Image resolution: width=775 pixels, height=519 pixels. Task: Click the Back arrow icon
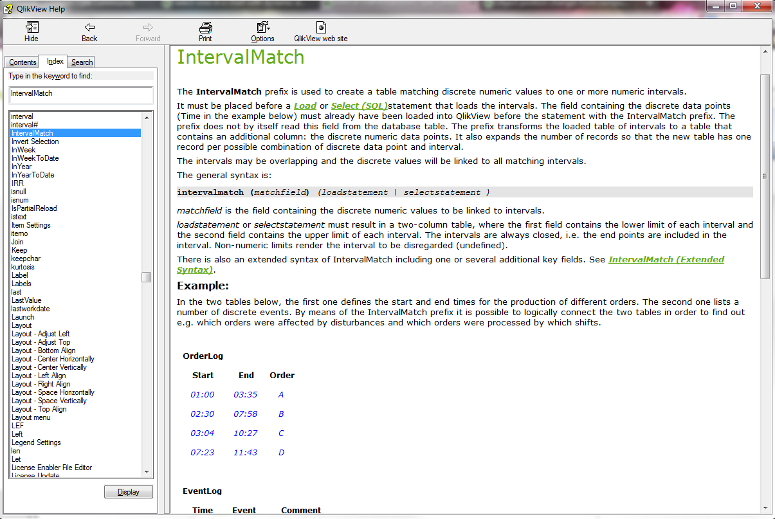tap(89, 27)
